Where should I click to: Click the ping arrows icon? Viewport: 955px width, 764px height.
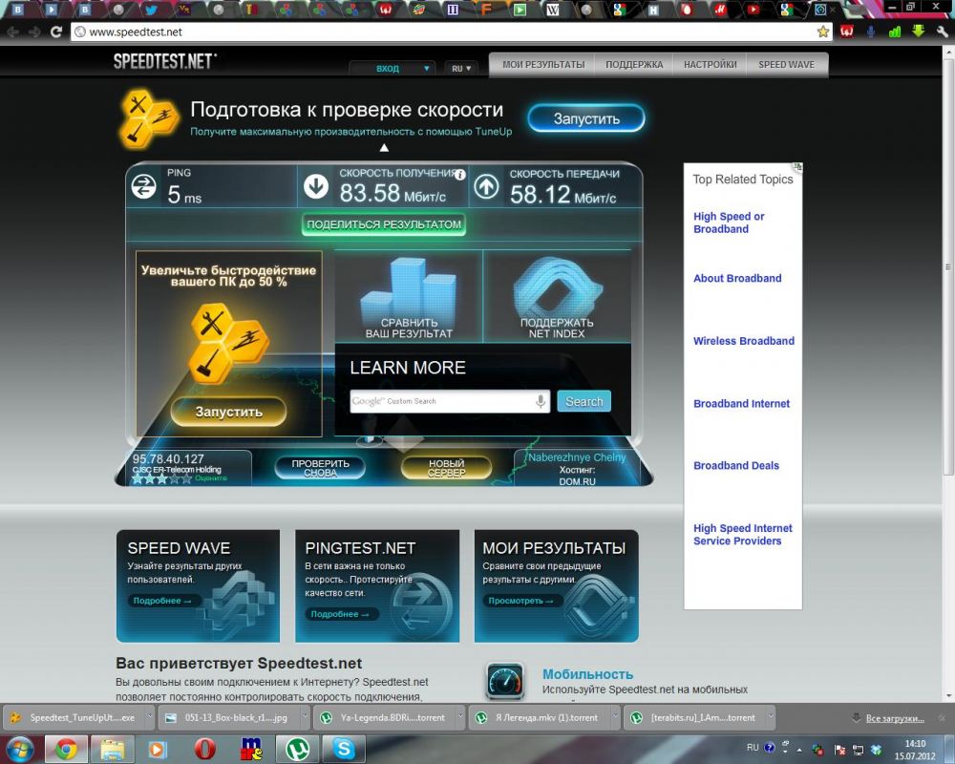pos(144,186)
